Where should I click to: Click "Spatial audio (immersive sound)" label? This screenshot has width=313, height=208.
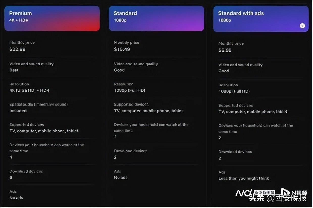pyautogui.click(x=38, y=104)
